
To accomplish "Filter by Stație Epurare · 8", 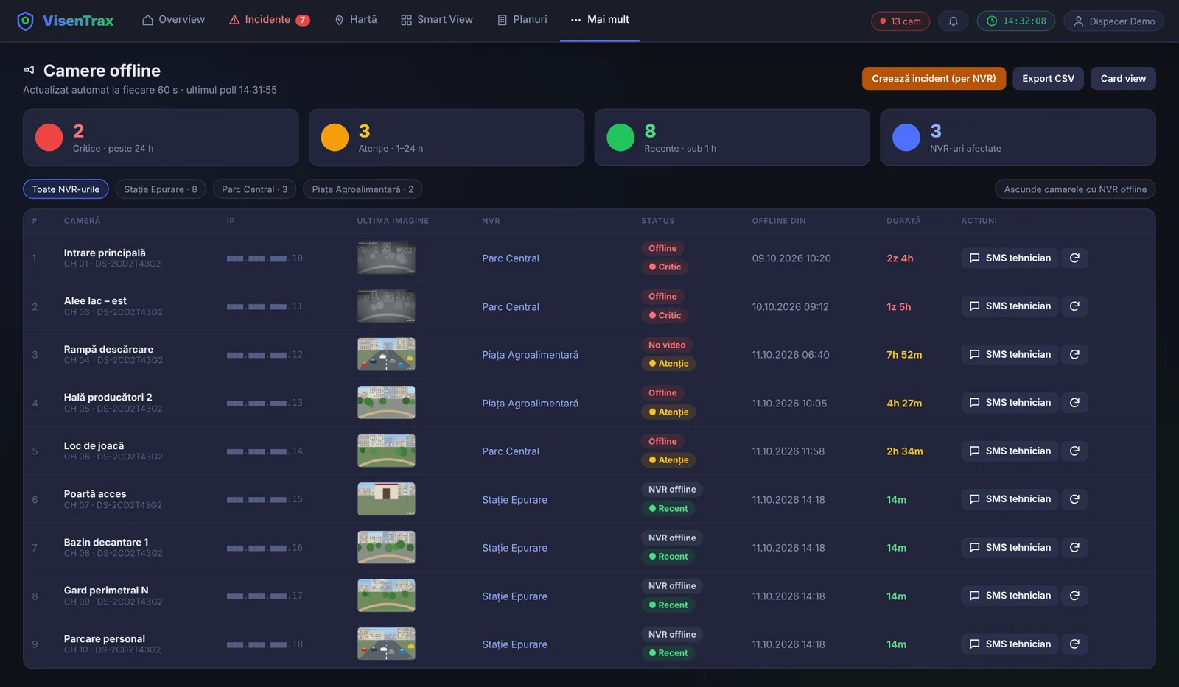I will click(x=161, y=189).
